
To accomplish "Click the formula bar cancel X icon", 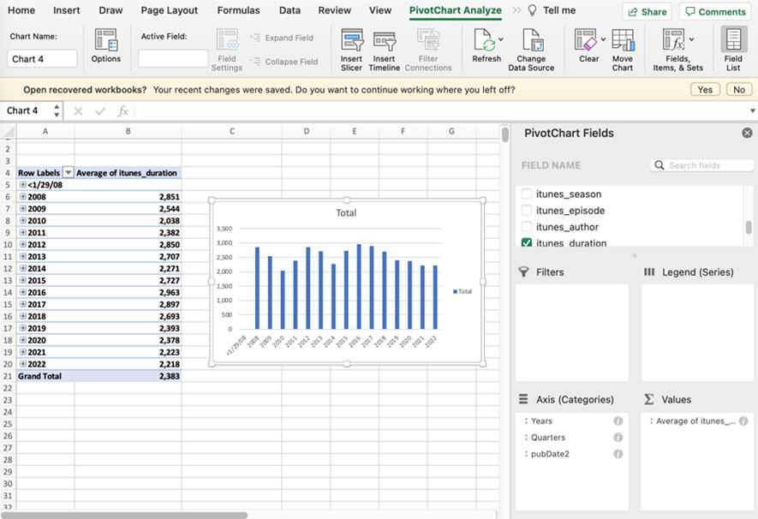I will (78, 111).
